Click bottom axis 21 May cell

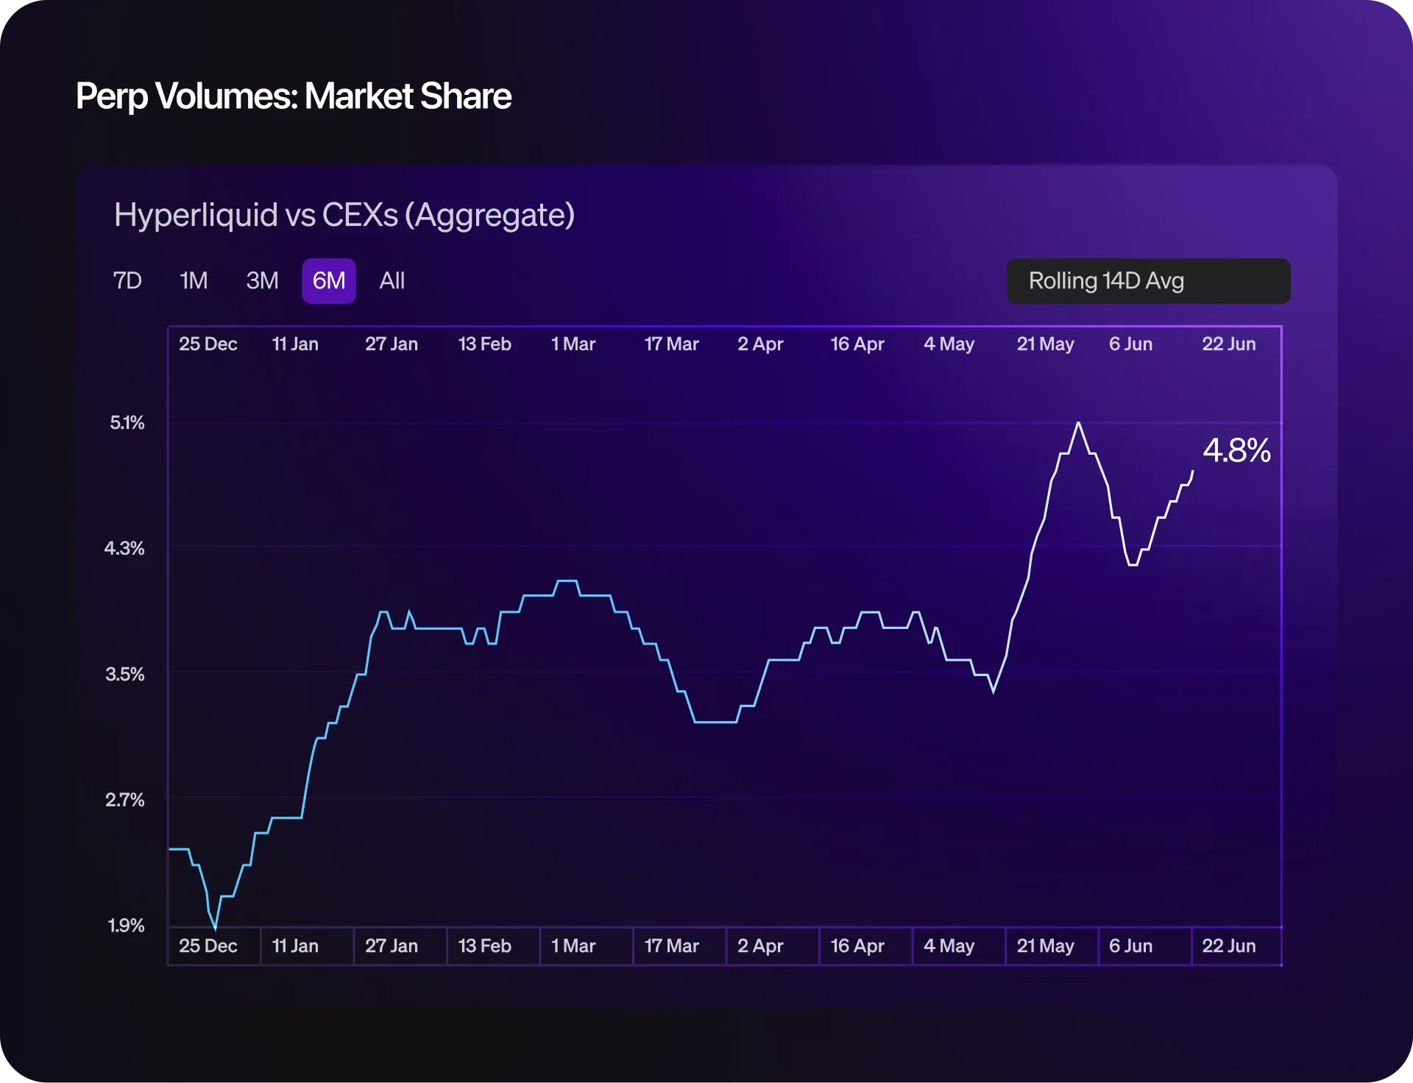click(x=1052, y=946)
